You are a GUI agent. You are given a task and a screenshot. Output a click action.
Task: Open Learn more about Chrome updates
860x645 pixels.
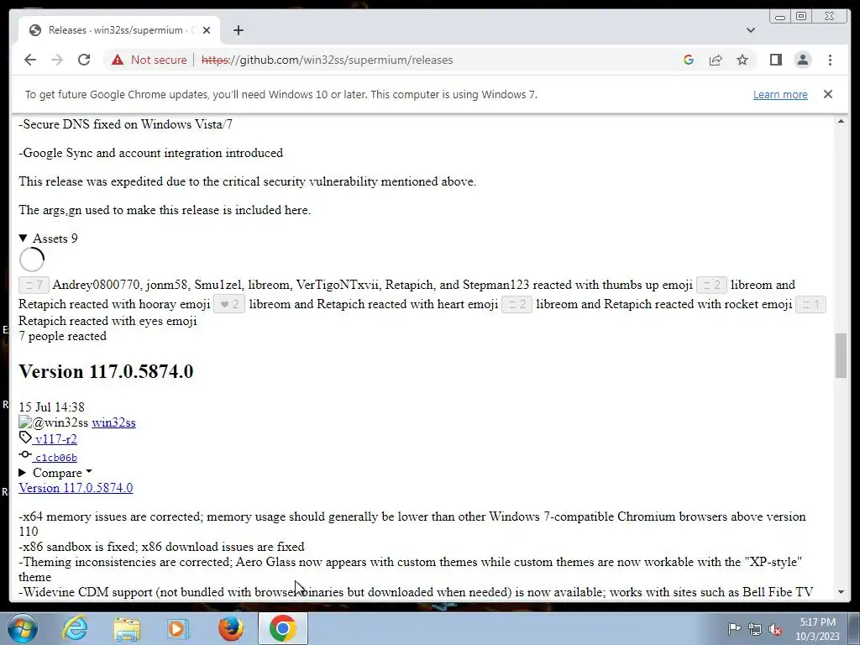coord(780,94)
